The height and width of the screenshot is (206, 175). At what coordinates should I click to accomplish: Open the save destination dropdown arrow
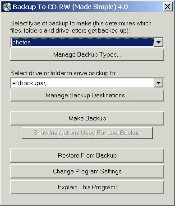coord(158,83)
